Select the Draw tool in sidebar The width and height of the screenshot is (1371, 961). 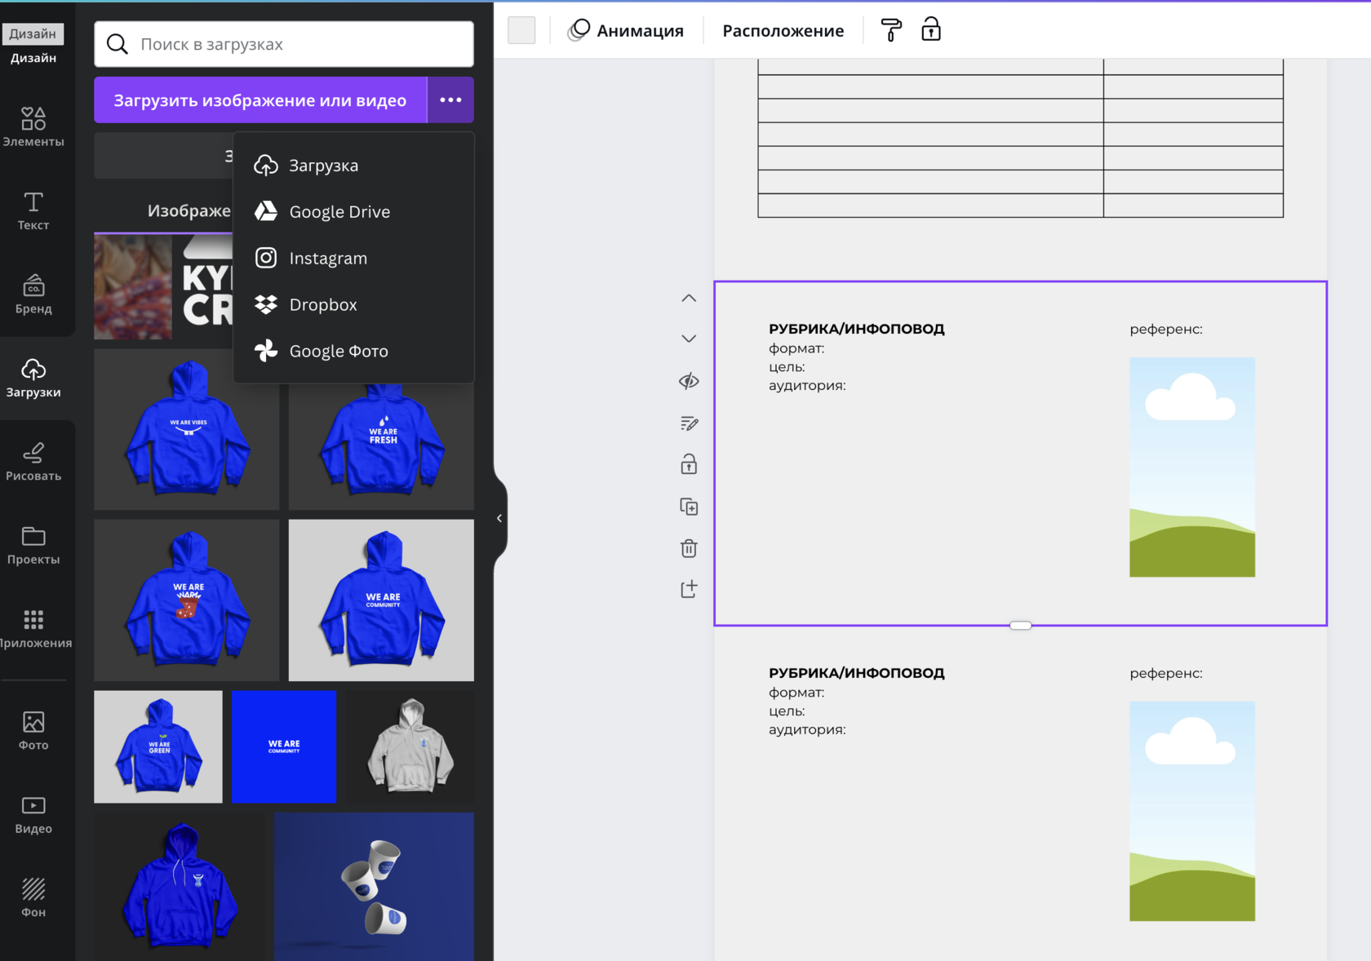(x=33, y=462)
